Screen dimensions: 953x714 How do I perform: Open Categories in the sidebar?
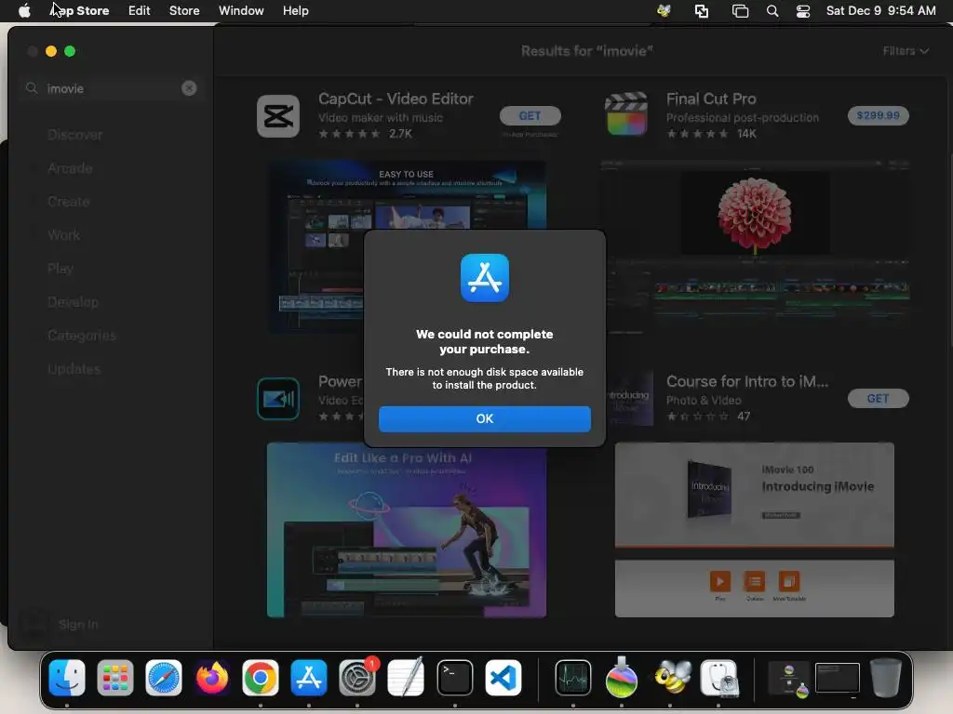click(x=82, y=335)
